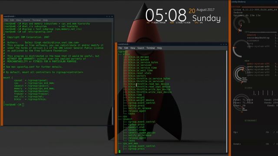
Task: Click the Fedora label in conky panel
Action: 238,13
